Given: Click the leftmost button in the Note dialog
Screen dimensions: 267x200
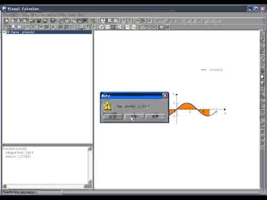Looking at the screenshot, I should click(113, 117).
